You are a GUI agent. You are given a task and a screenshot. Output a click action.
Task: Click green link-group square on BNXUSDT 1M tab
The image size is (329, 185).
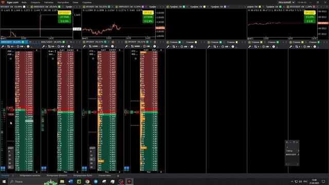coord(60,7)
